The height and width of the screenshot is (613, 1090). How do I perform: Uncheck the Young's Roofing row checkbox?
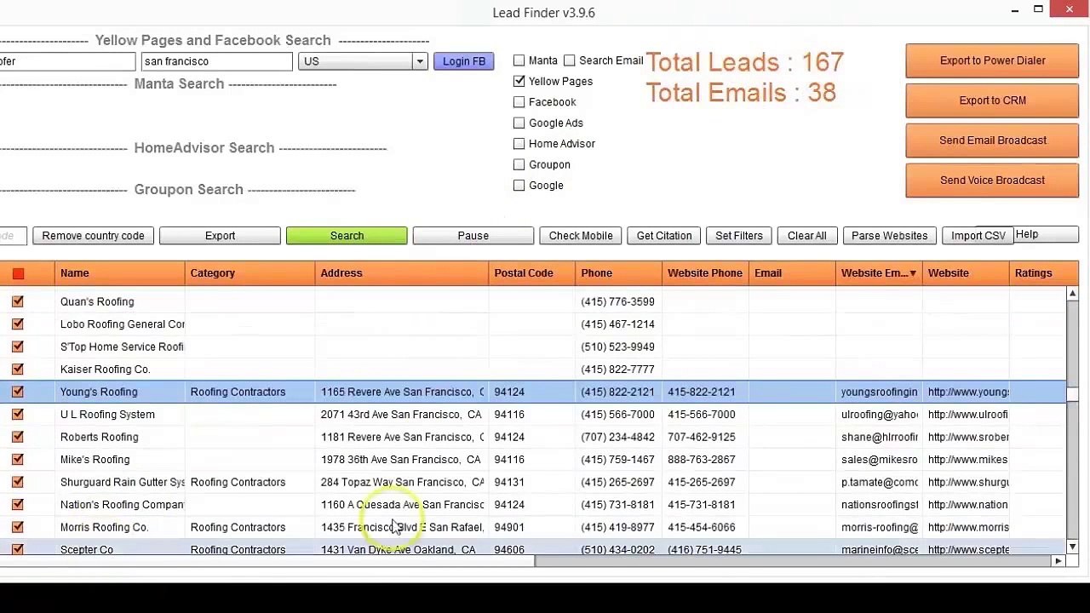[18, 392]
